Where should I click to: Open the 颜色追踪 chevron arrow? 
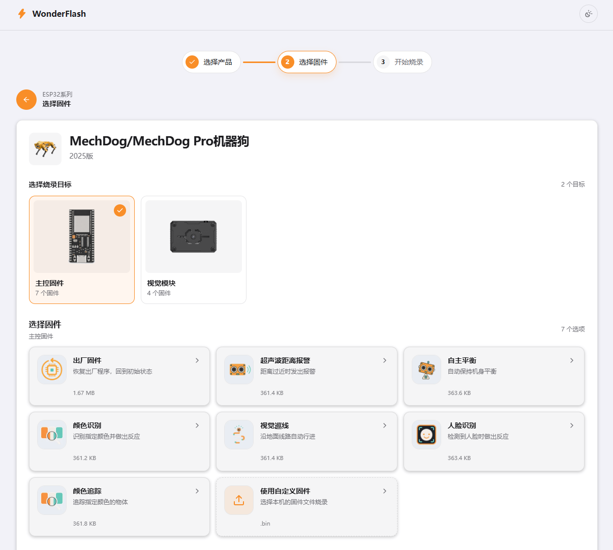197,491
